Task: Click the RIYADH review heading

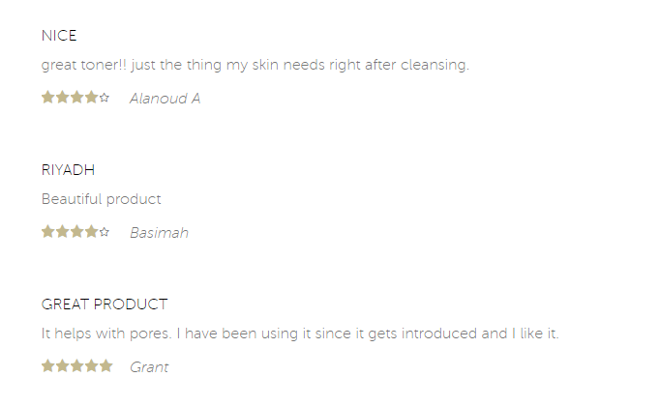Action: pyautogui.click(x=68, y=170)
